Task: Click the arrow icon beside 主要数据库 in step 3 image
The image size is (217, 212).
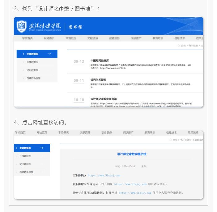Action: click(x=49, y=54)
